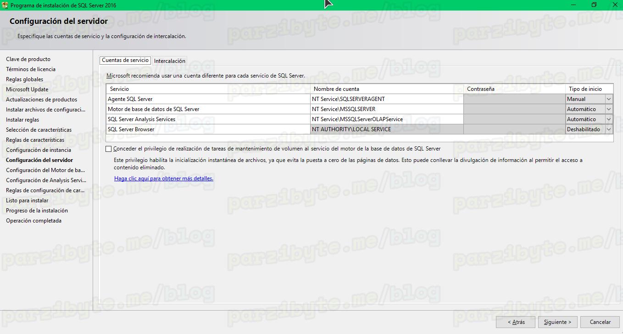
Task: Enable the volume maintenance tasks privilege checkbox
Action: [108, 149]
